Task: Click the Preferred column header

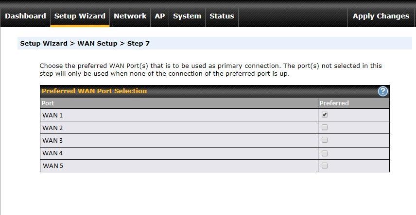Action: [334, 103]
